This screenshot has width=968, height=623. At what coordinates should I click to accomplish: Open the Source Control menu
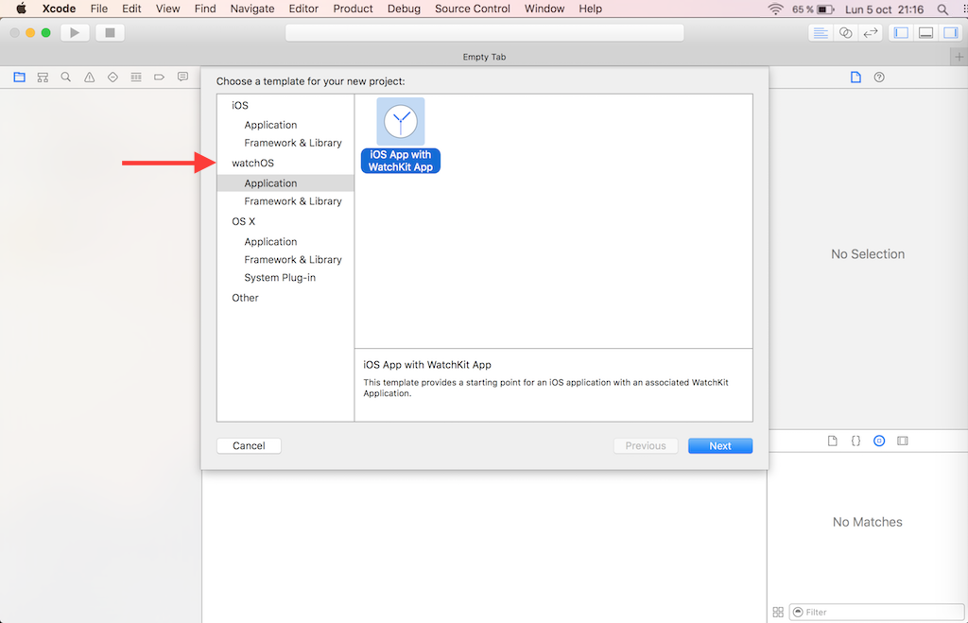click(x=473, y=9)
